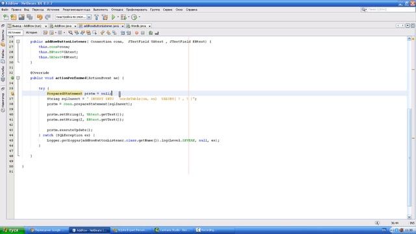Click the New File toolbar icon

click(6, 18)
